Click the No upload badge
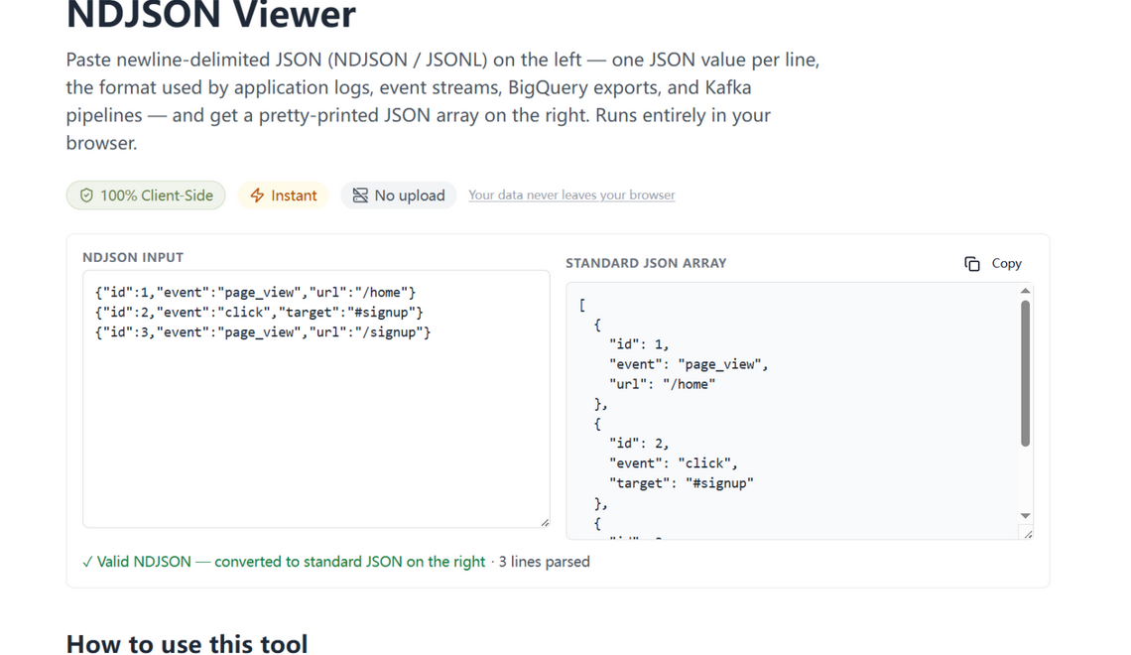The image size is (1131, 655). point(398,196)
